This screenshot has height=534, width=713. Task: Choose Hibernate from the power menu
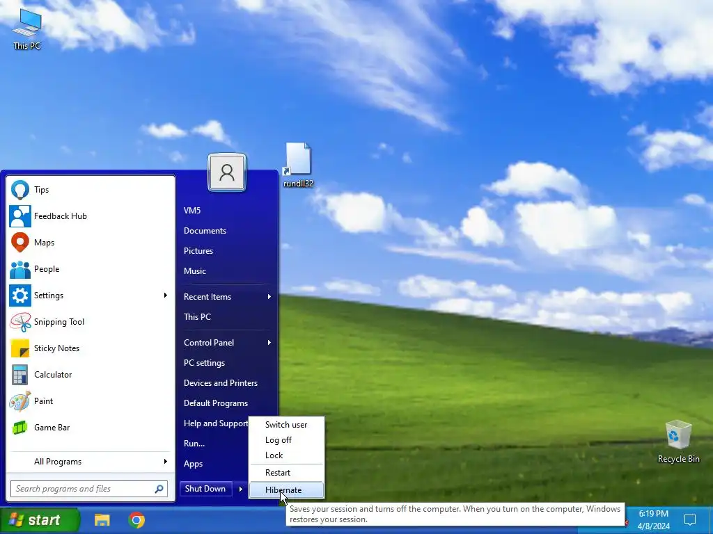pos(286,490)
